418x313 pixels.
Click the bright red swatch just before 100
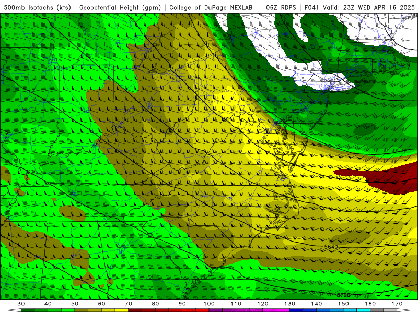[202, 310]
